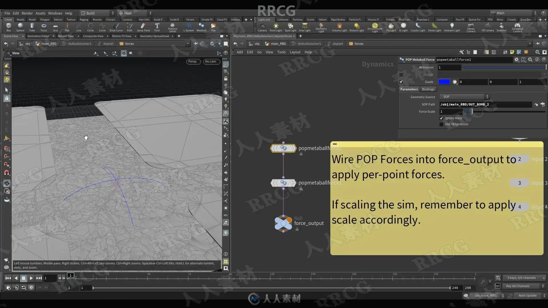This screenshot has height=308, width=548.
Task: Switch to the Bindings tab
Action: point(428,89)
